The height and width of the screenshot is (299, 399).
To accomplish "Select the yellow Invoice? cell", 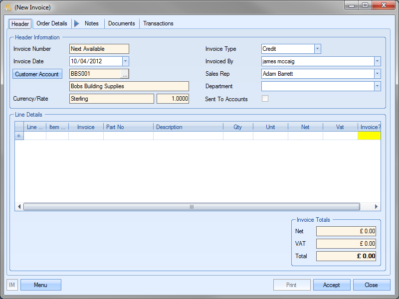I will point(369,136).
